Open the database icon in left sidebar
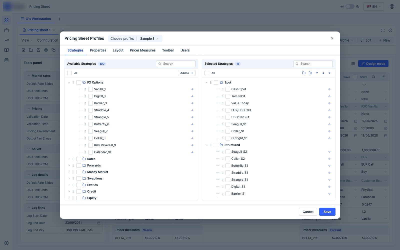The width and height of the screenshot is (400, 250). [6, 60]
